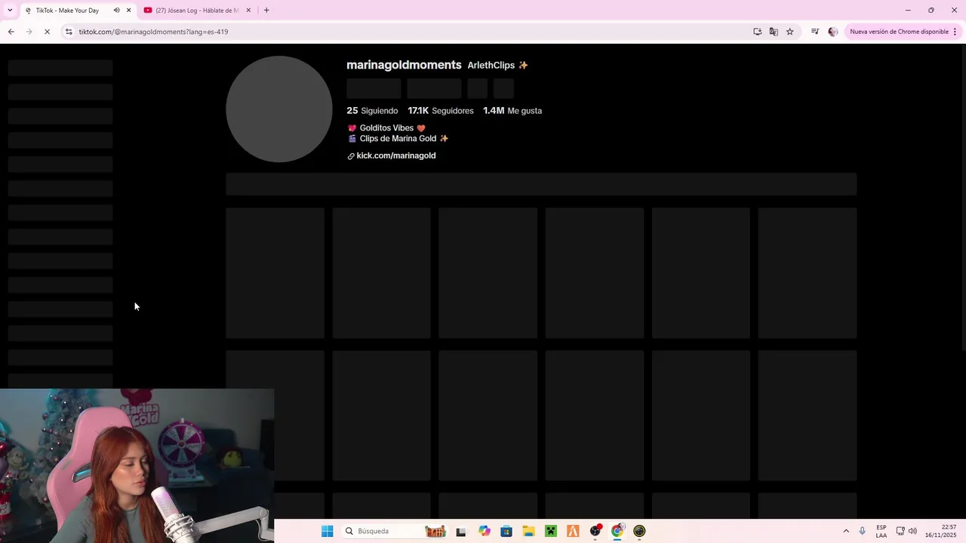Screen dimensions: 966x543
Task: Open the Task View taskbar icon
Action: point(461,531)
